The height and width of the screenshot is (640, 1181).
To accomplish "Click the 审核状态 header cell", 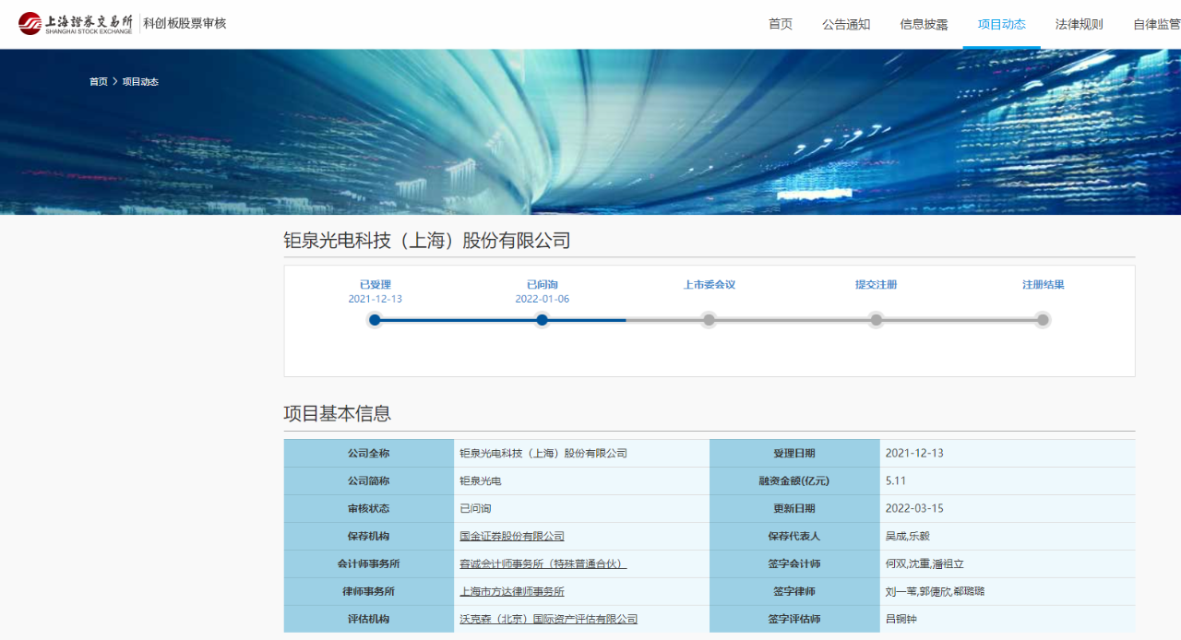I will (369, 508).
